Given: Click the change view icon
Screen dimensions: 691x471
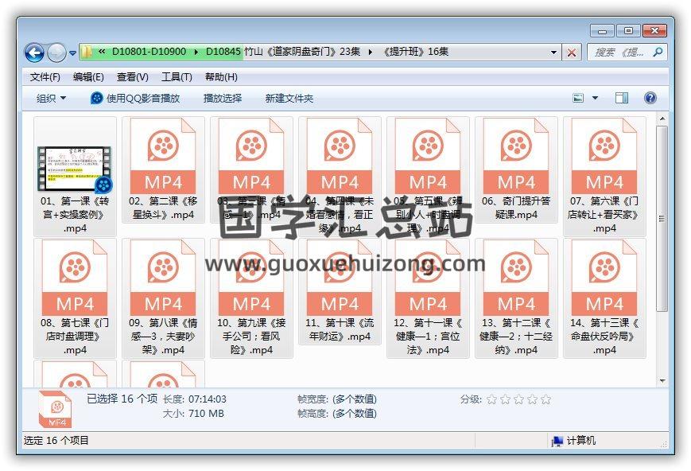Looking at the screenshot, I should point(578,98).
